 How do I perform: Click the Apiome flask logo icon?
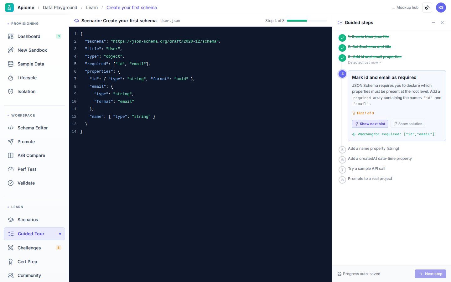[x=9, y=8]
